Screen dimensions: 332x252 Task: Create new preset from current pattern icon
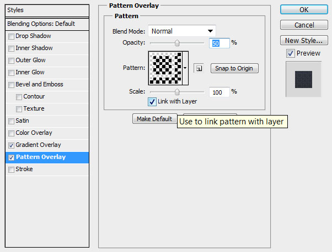(199, 68)
